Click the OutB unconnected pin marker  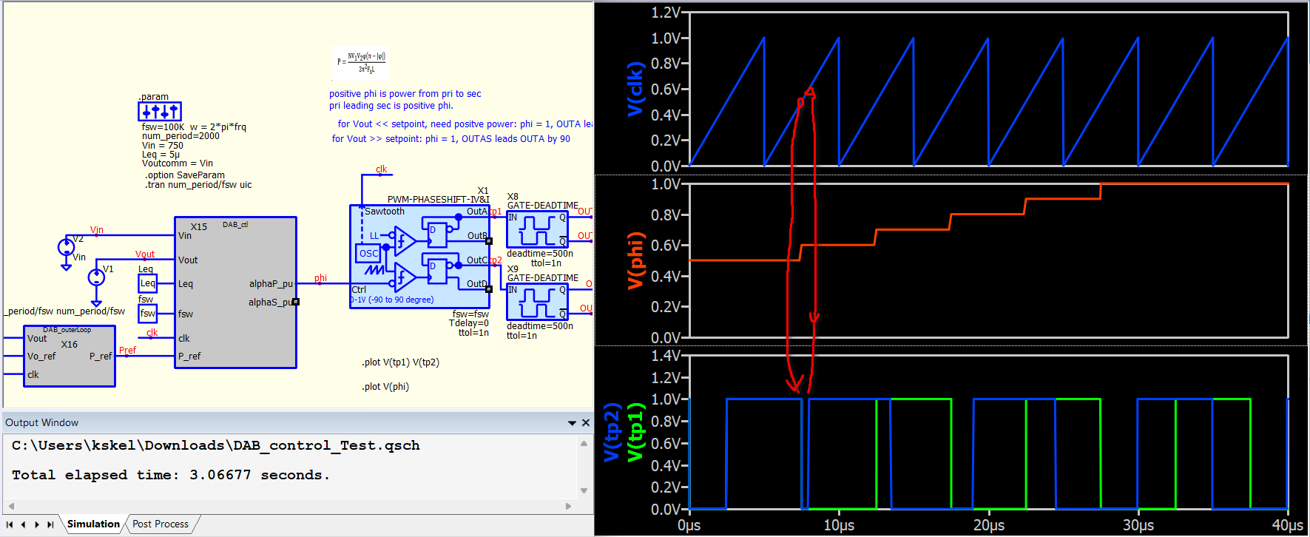point(489,241)
